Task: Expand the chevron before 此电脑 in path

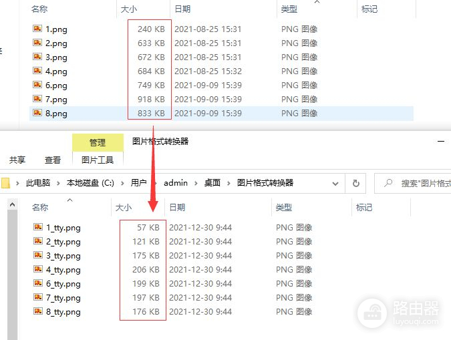Action: [17, 183]
